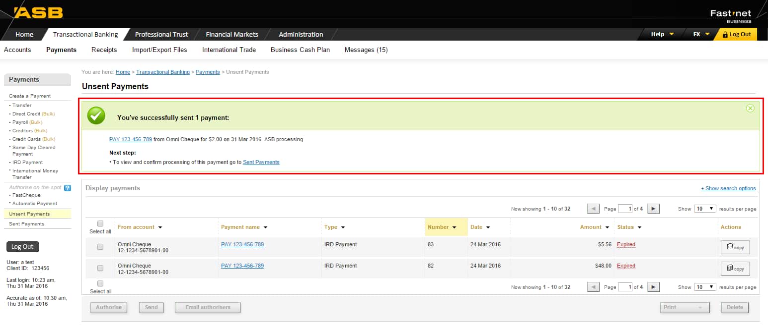This screenshot has width=768, height=330.
Task: Copy the $5.56 IRD payment
Action: click(735, 247)
